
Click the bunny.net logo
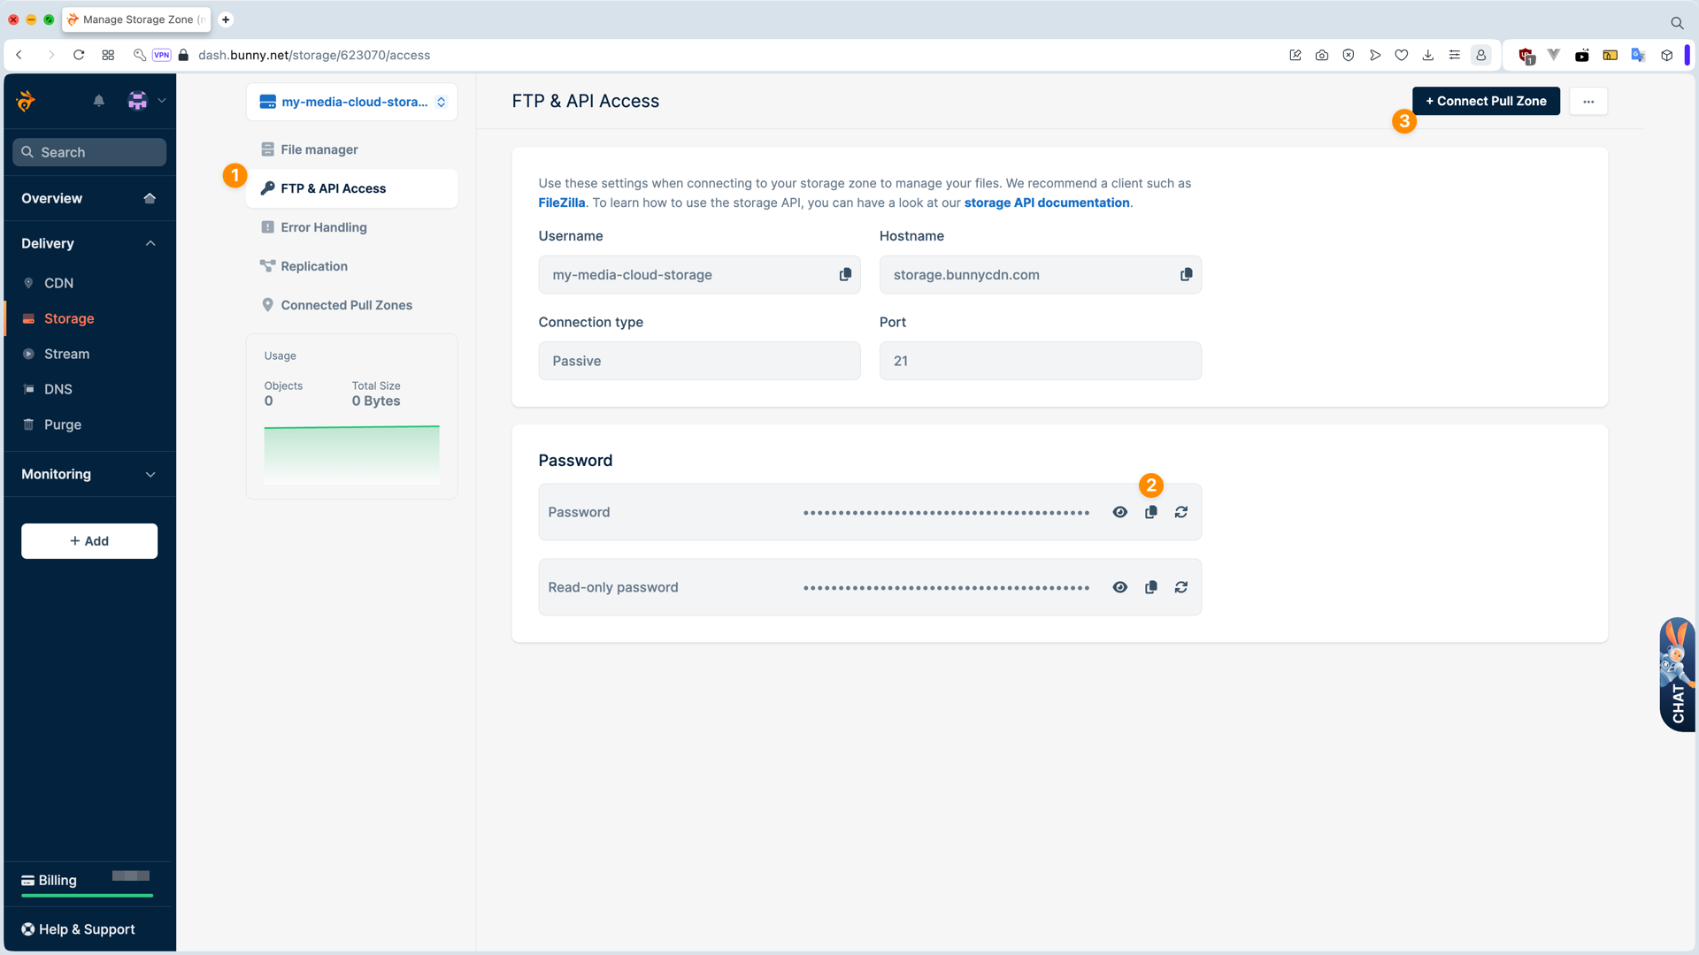(x=27, y=101)
